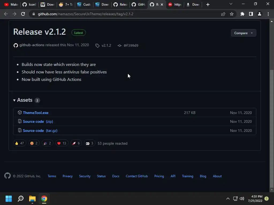Open the Status footer link
Image resolution: width=274 pixels, height=205 pixels.
tap(101, 176)
